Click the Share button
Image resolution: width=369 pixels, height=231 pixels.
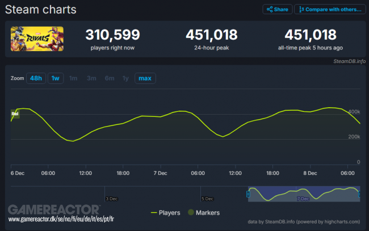(x=277, y=10)
